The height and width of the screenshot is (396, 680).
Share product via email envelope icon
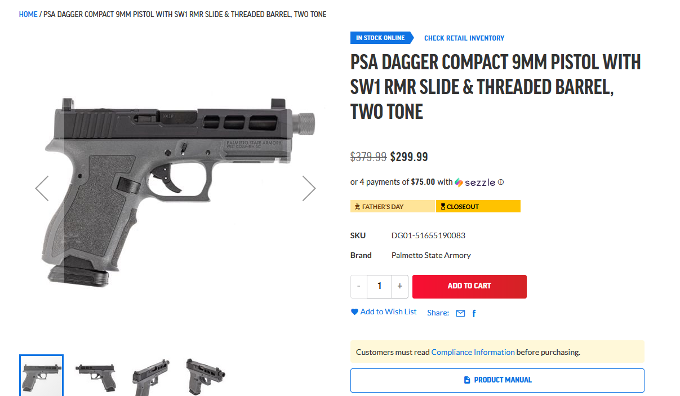point(460,313)
